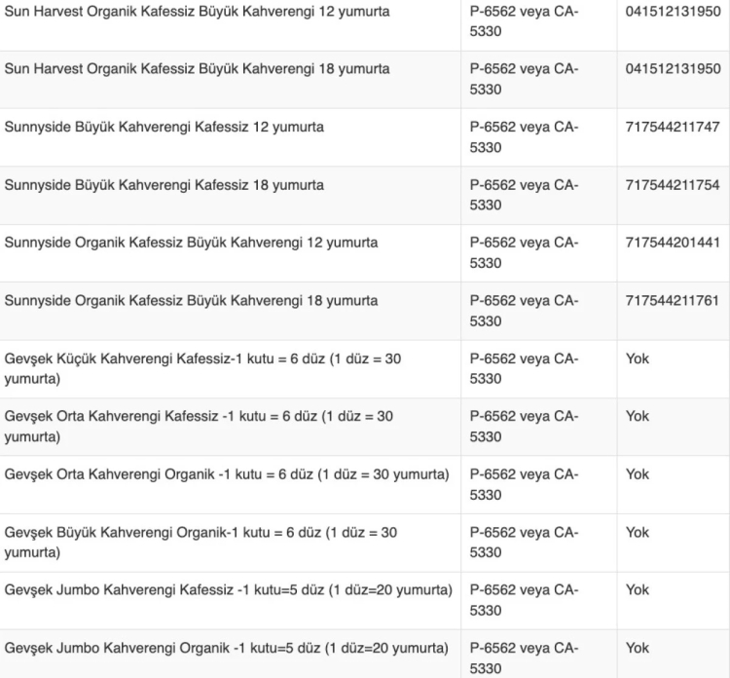Click "Yok" in Gevşek Küçük Kahverengi row
This screenshot has width=730, height=678.
638,358
